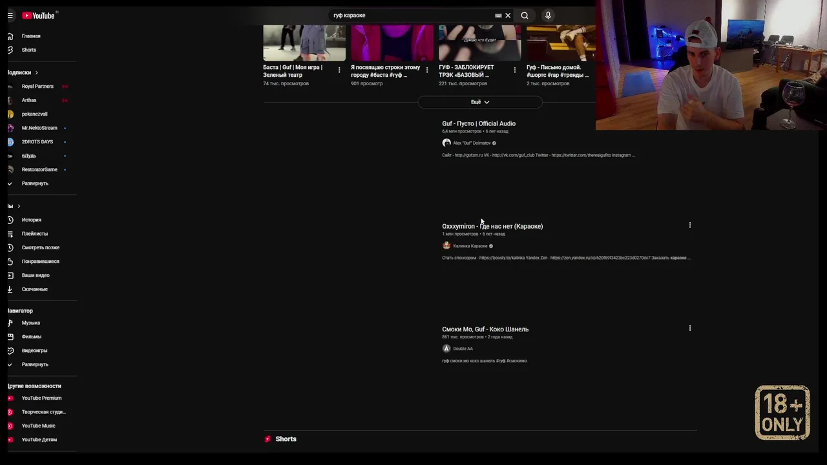827x465 pixels.
Task: Click the Shorts shelf heading
Action: coord(286,439)
